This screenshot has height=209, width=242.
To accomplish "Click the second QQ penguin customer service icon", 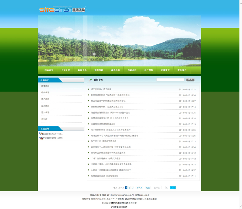I will pyautogui.click(x=41, y=138).
